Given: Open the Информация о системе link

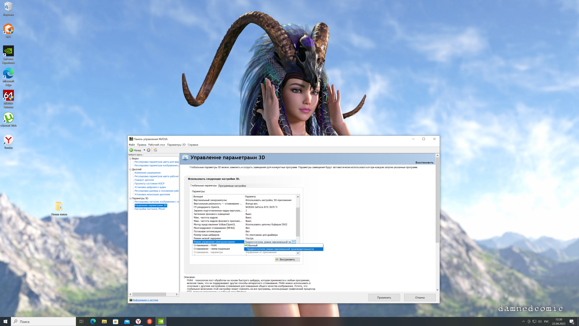Looking at the screenshot, I should click(145, 300).
